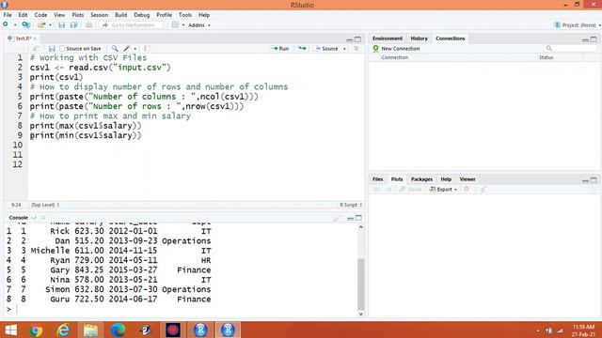The image size is (602, 338).
Task: Click the console scrollbar up arrow
Action: coord(360,227)
